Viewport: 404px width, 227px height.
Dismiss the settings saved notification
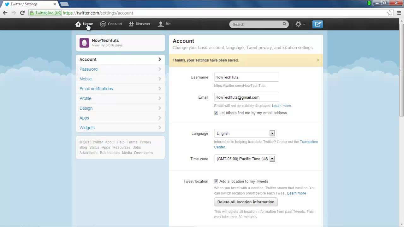coord(318,60)
